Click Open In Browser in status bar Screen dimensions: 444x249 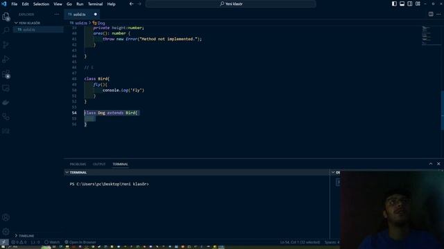coord(80,242)
